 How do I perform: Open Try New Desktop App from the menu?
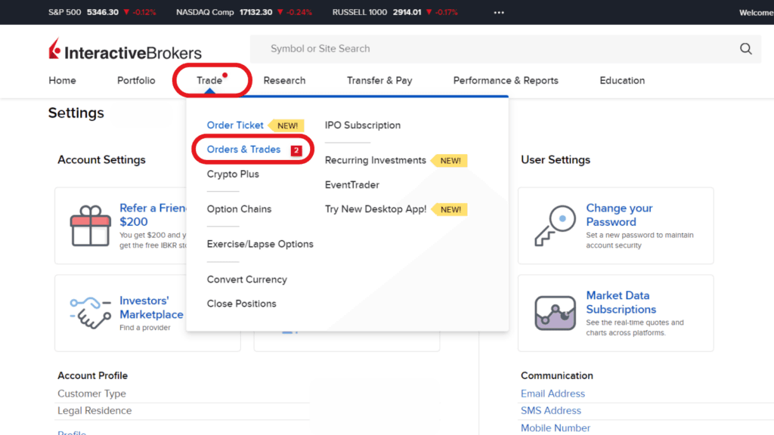pyautogui.click(x=375, y=209)
